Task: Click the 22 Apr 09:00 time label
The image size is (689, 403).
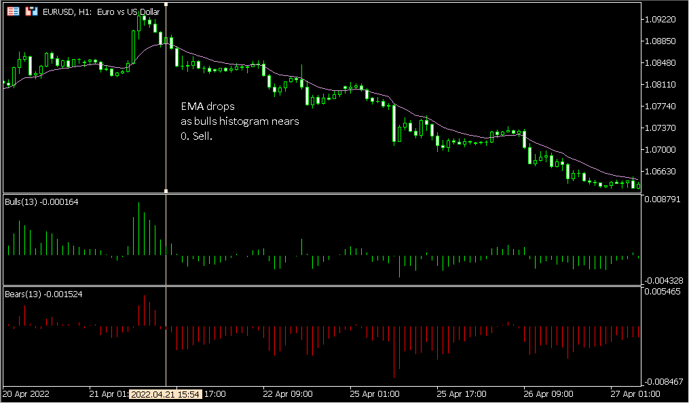Action: (x=288, y=394)
